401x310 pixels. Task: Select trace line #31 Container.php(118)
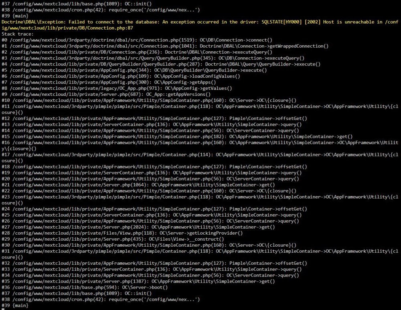click(x=200, y=254)
